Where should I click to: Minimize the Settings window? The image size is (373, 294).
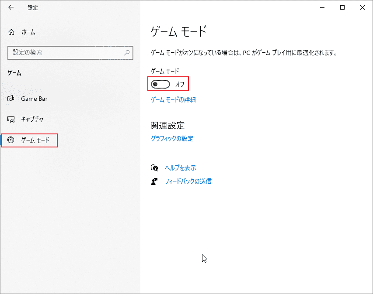coord(322,7)
